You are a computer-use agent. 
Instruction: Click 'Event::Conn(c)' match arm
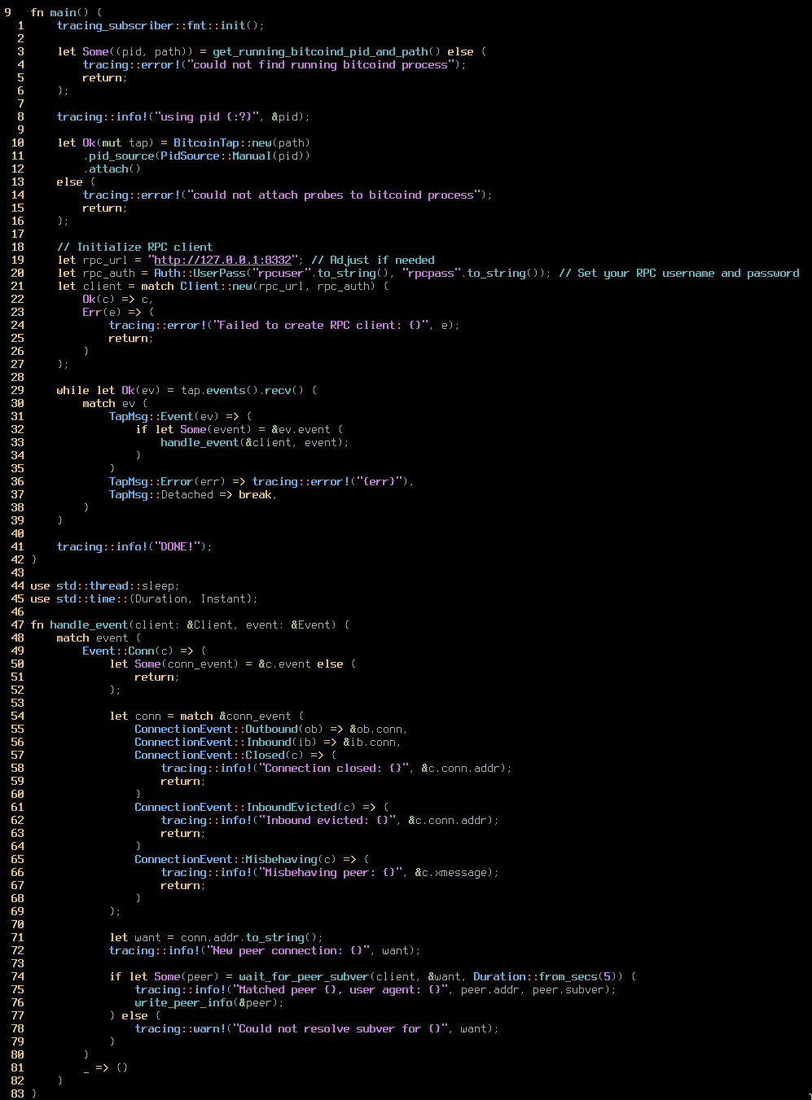click(x=128, y=651)
